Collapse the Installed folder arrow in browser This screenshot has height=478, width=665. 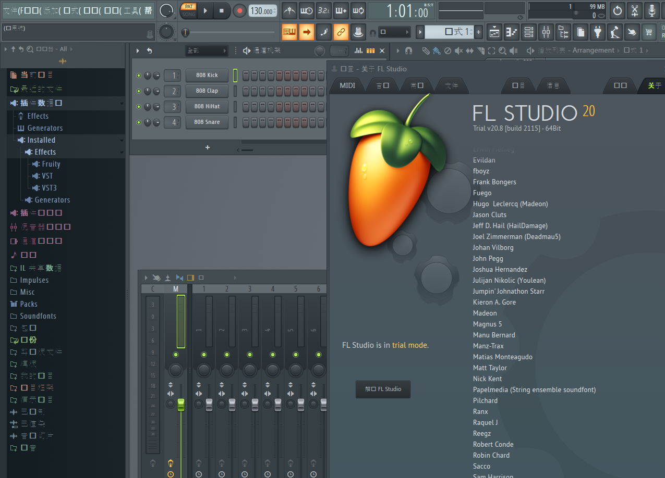point(121,141)
